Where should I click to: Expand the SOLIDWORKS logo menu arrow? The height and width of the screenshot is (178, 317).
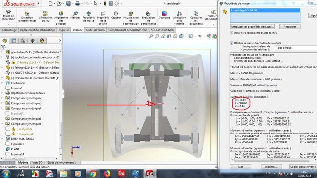pyautogui.click(x=38, y=3)
